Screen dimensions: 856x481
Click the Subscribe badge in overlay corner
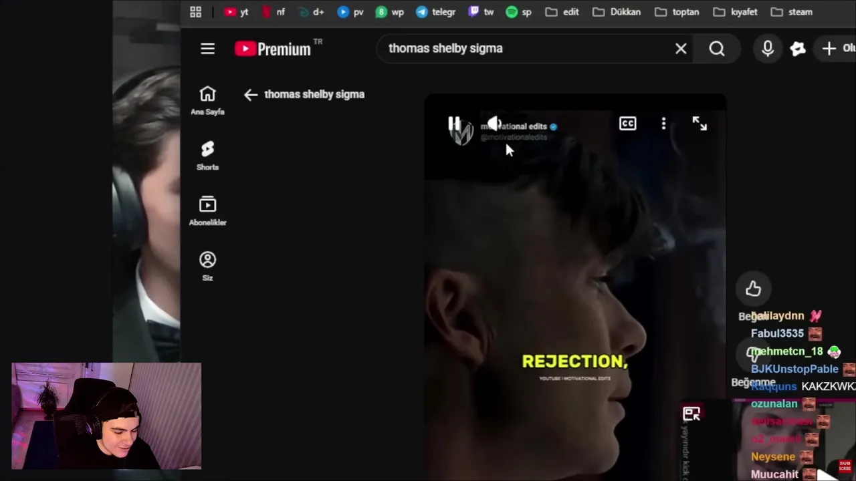pyautogui.click(x=845, y=466)
